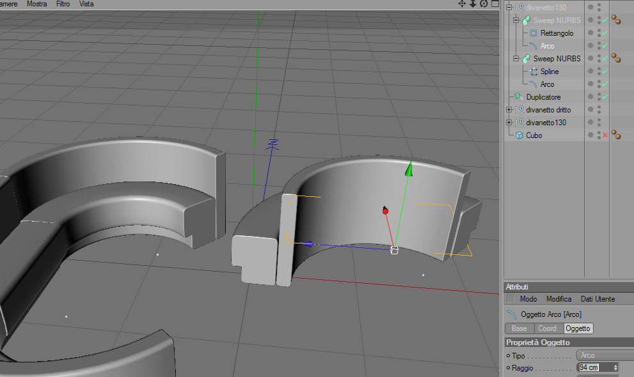
Task: Click the viewport zoom camera icon
Action: pos(473,4)
